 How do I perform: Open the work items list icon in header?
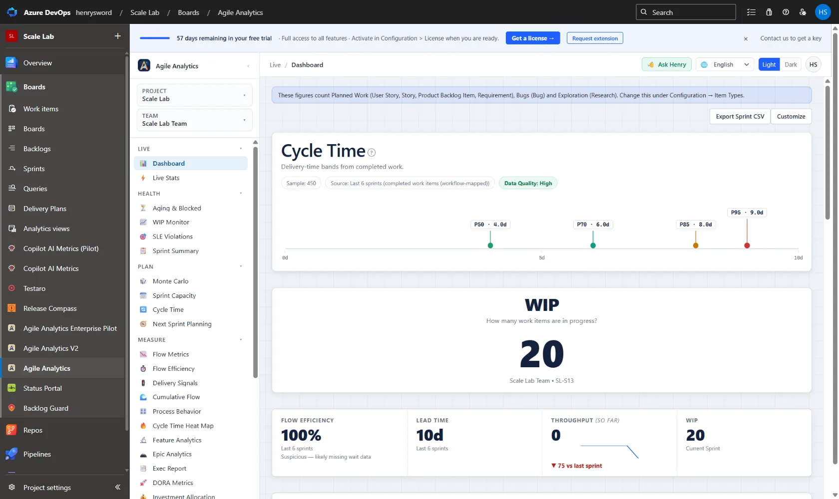[x=751, y=12]
